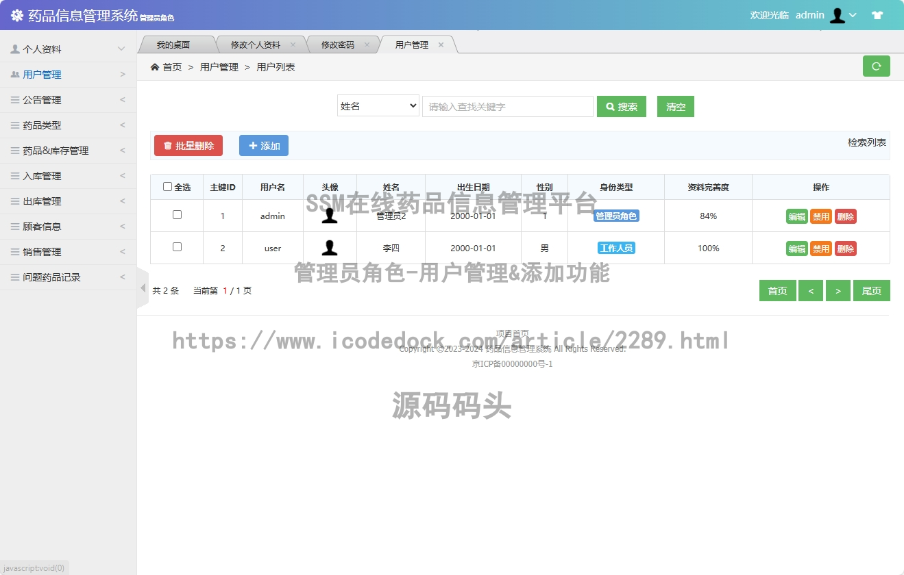Expand the 顾客信息 sidebar arrow
Screen dimensions: 904x575
point(123,227)
